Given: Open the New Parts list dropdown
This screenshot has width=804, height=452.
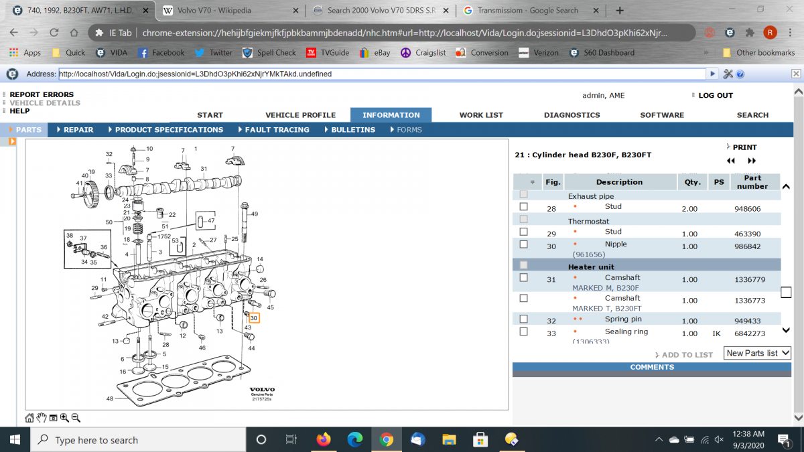Looking at the screenshot, I should pos(757,353).
